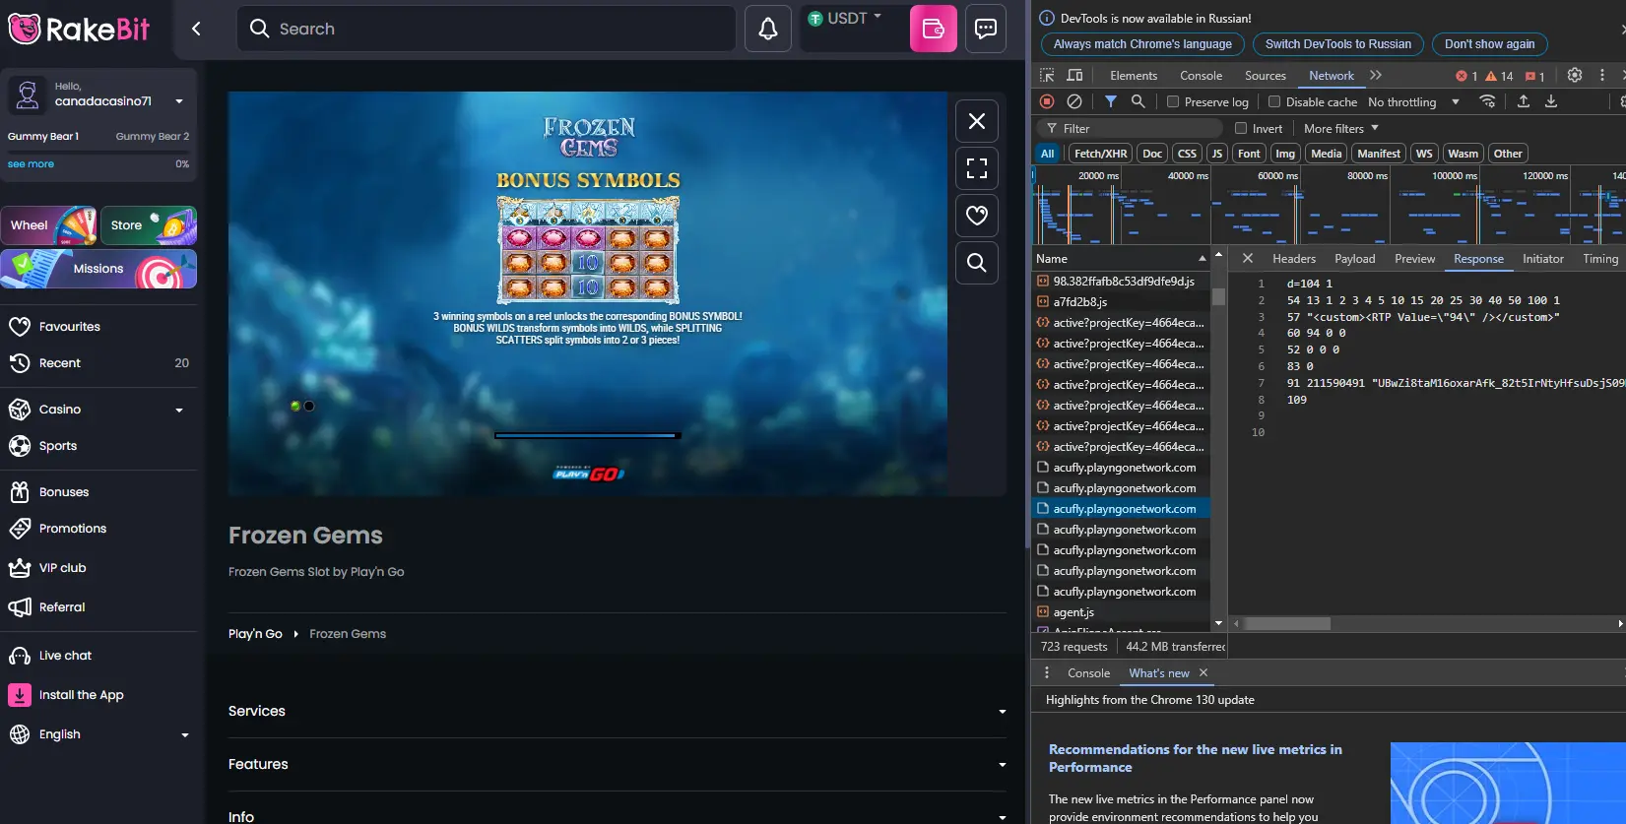This screenshot has width=1626, height=824.
Task: Open the English language dropdown
Action: (98, 733)
